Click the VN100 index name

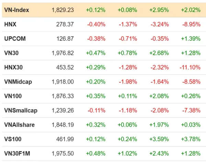coord(13,96)
